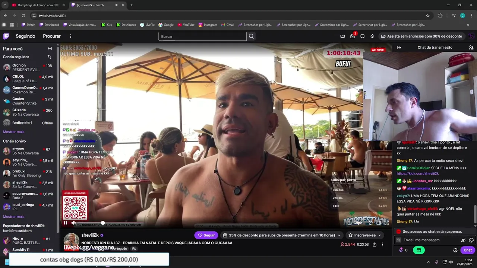This screenshot has height=268, width=477.
Task: Open the Twitch home logo
Action: tap(6, 36)
